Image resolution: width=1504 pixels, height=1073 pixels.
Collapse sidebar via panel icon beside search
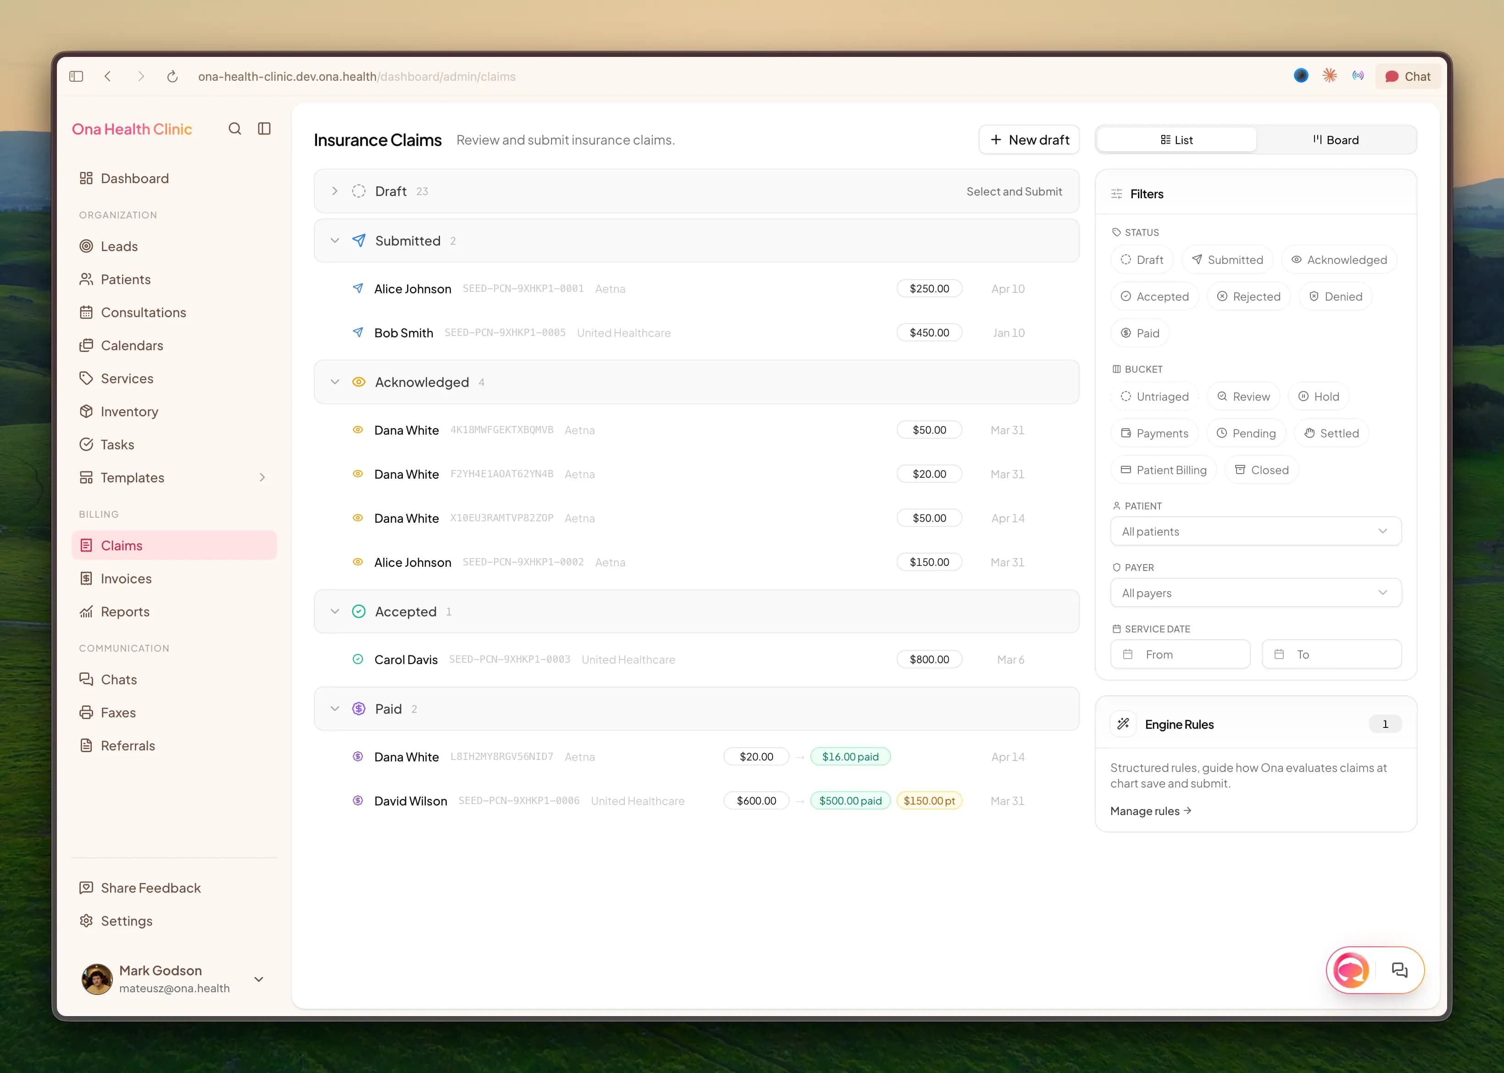tap(264, 129)
